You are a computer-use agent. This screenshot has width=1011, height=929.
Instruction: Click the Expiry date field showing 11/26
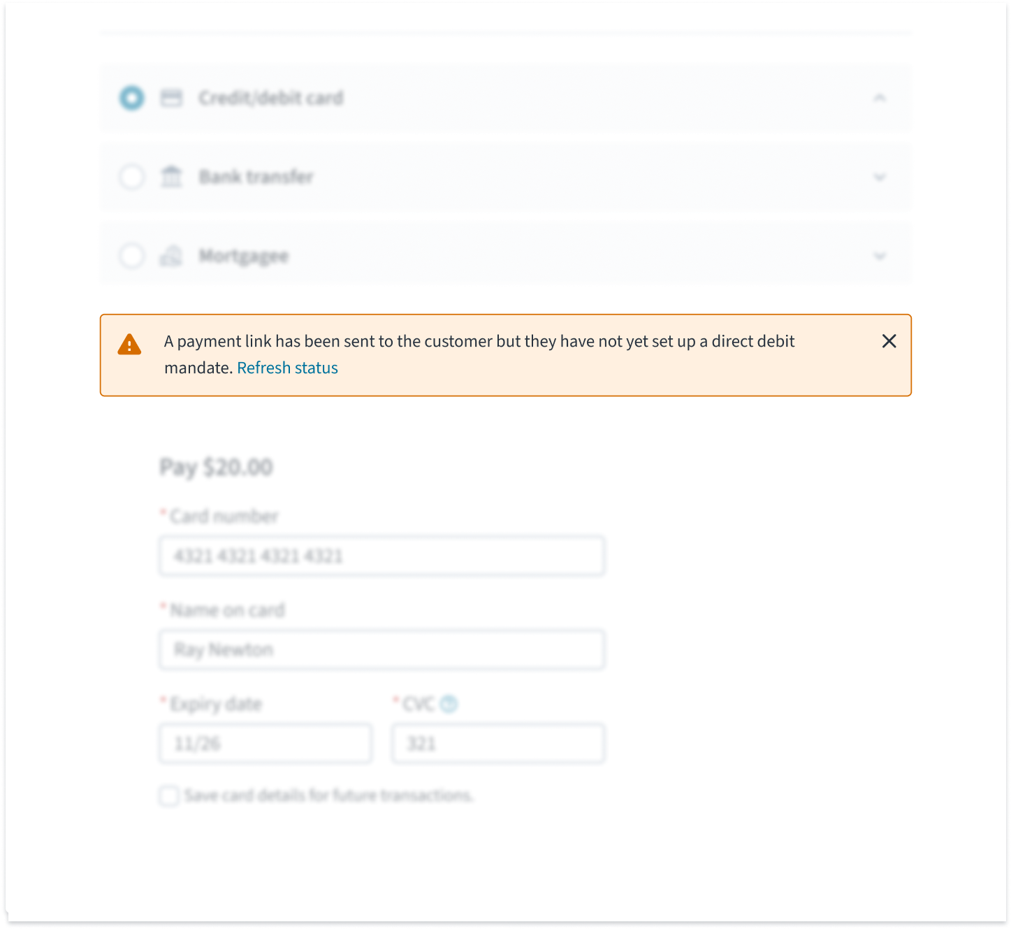265,743
